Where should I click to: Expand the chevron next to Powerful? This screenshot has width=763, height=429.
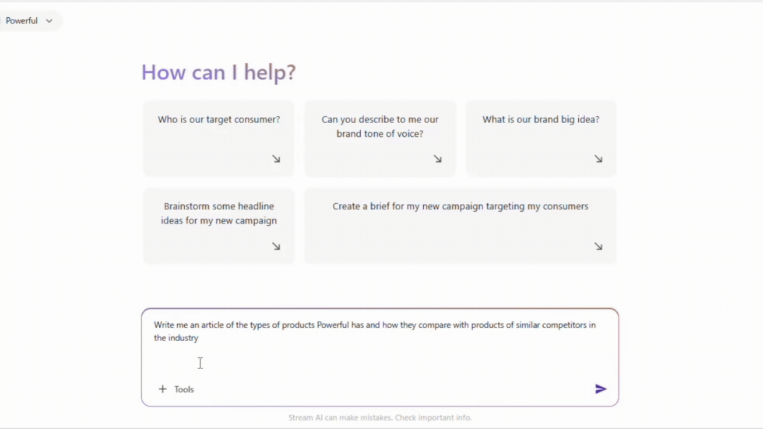coord(49,21)
